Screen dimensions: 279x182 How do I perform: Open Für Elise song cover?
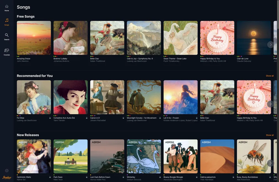click(x=34, y=97)
